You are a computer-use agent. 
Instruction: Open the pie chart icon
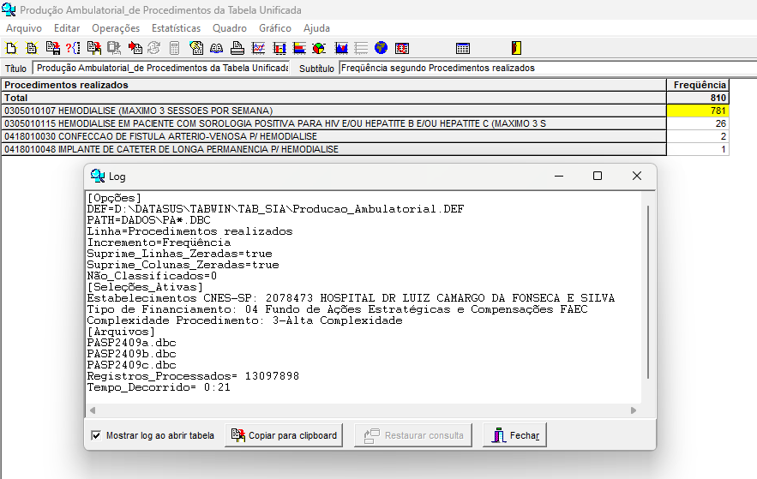319,48
